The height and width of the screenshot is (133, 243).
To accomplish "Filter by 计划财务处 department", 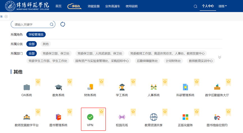I will click(173, 61).
